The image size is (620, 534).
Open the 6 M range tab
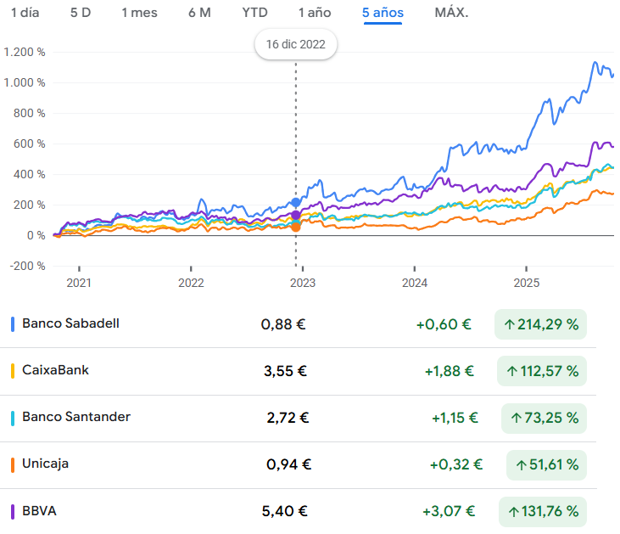[x=199, y=13]
